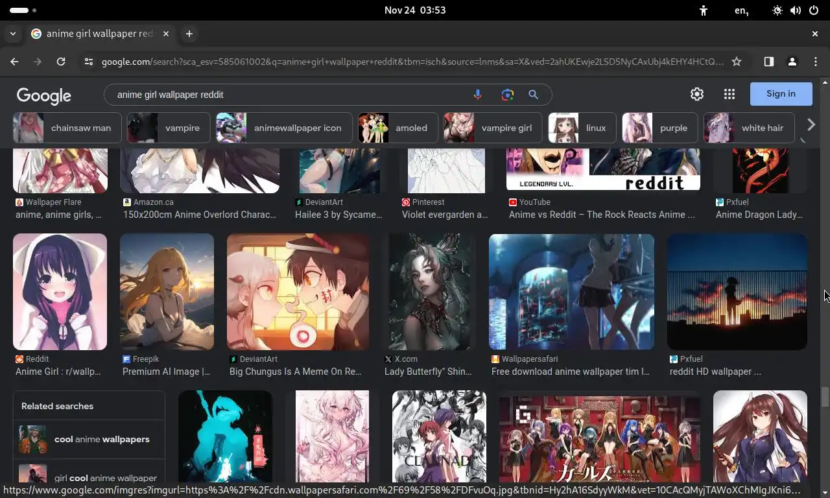This screenshot has height=498, width=830.
Task: Click the page vertical scrollbar thumb
Action: point(825,396)
